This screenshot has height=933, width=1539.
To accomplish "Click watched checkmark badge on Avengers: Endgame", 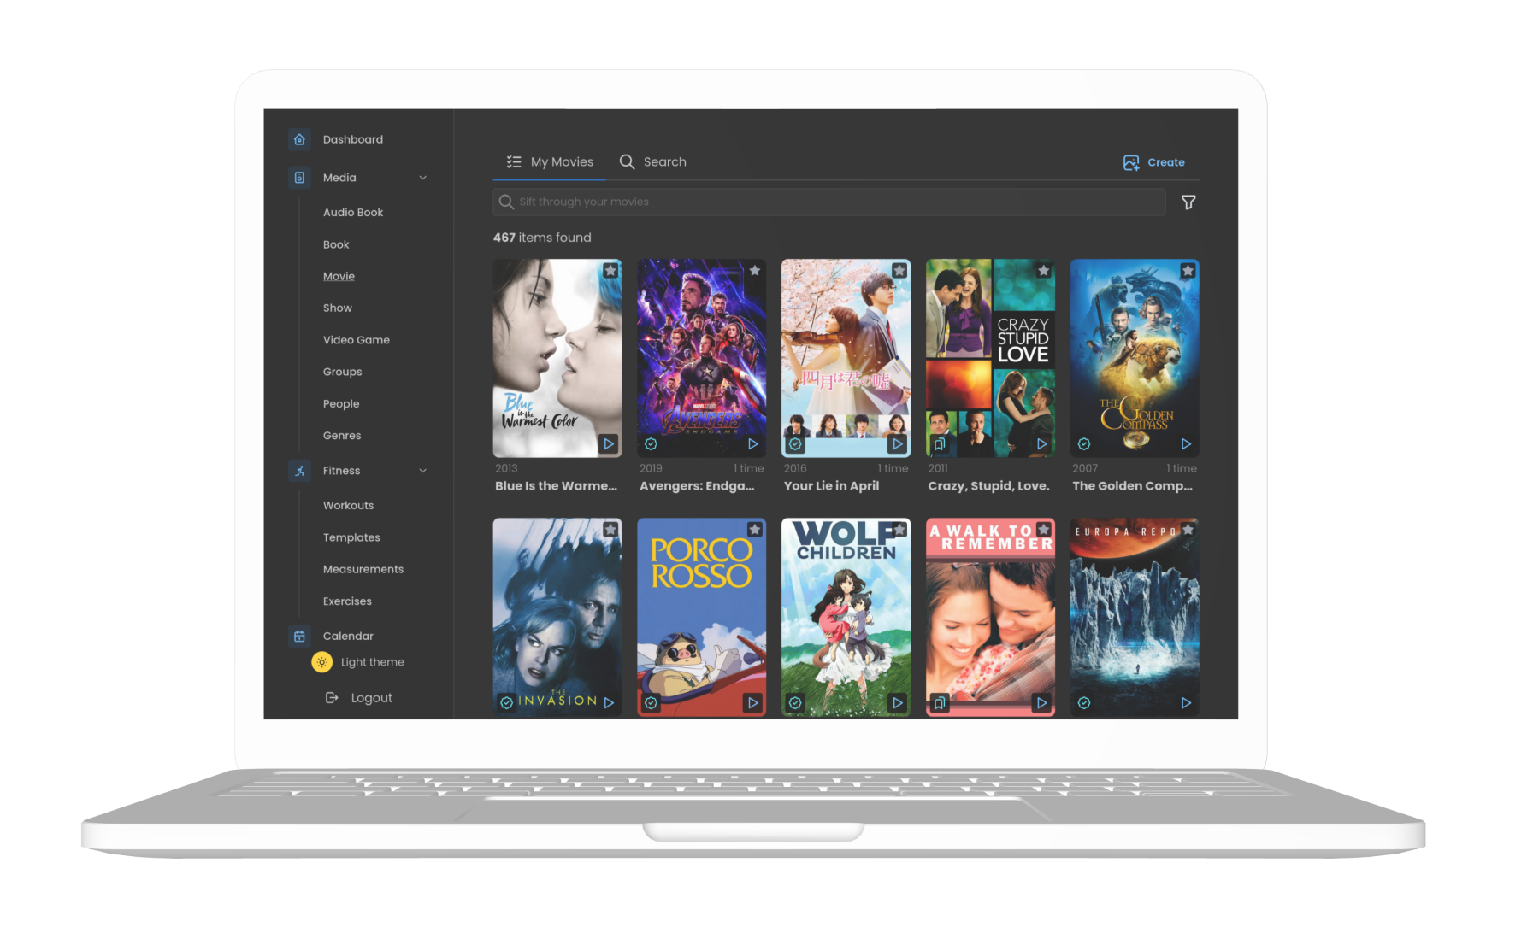I will [651, 444].
